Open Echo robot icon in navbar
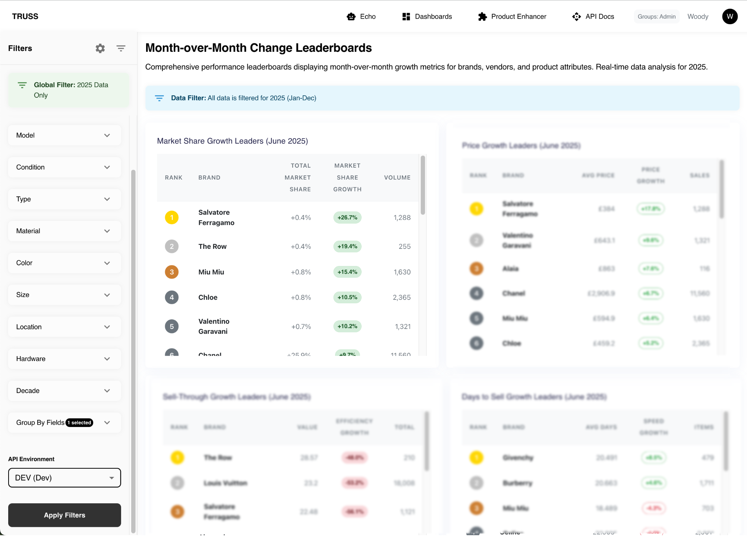Image resolution: width=747 pixels, height=551 pixels. click(x=351, y=16)
